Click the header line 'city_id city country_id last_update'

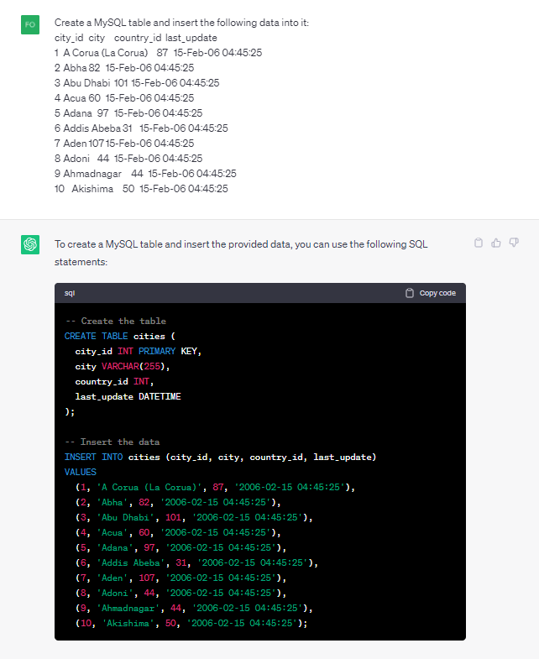coord(136,38)
